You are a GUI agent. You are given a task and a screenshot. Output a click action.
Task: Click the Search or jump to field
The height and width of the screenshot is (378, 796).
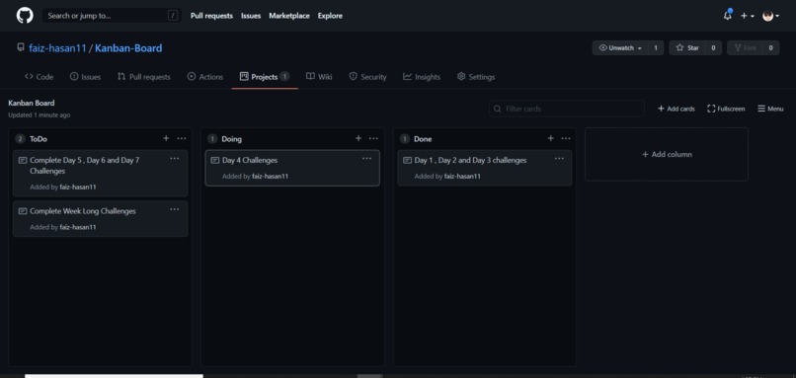click(112, 16)
